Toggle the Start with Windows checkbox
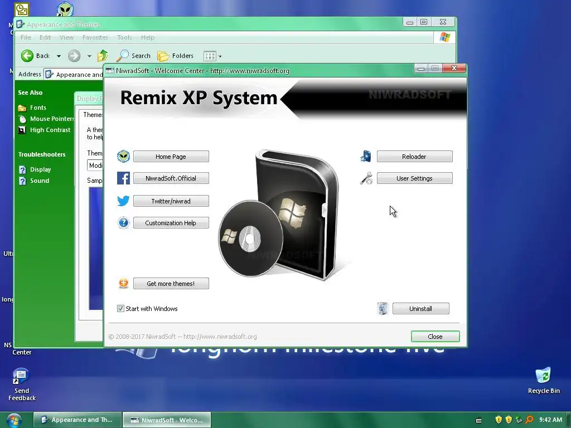 coord(120,309)
